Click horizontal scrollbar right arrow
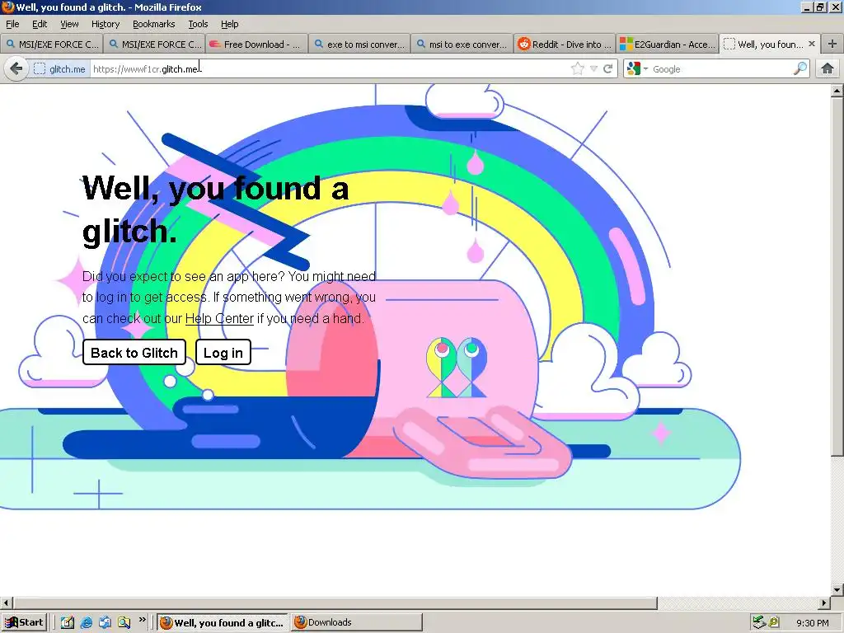The width and height of the screenshot is (844, 633). pyautogui.click(x=824, y=603)
